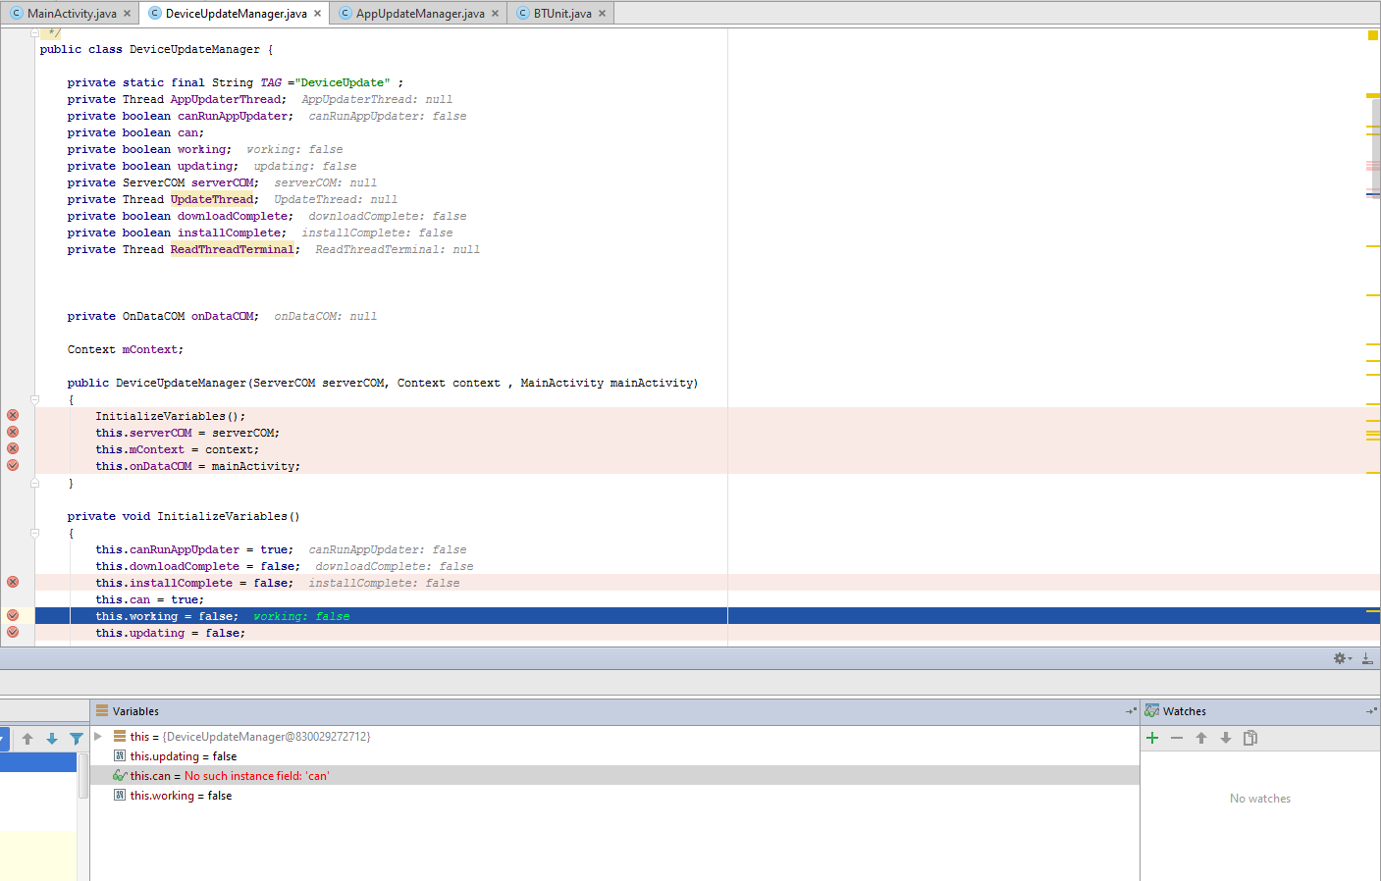Switch to the MainActivity.java tab

[x=72, y=14]
